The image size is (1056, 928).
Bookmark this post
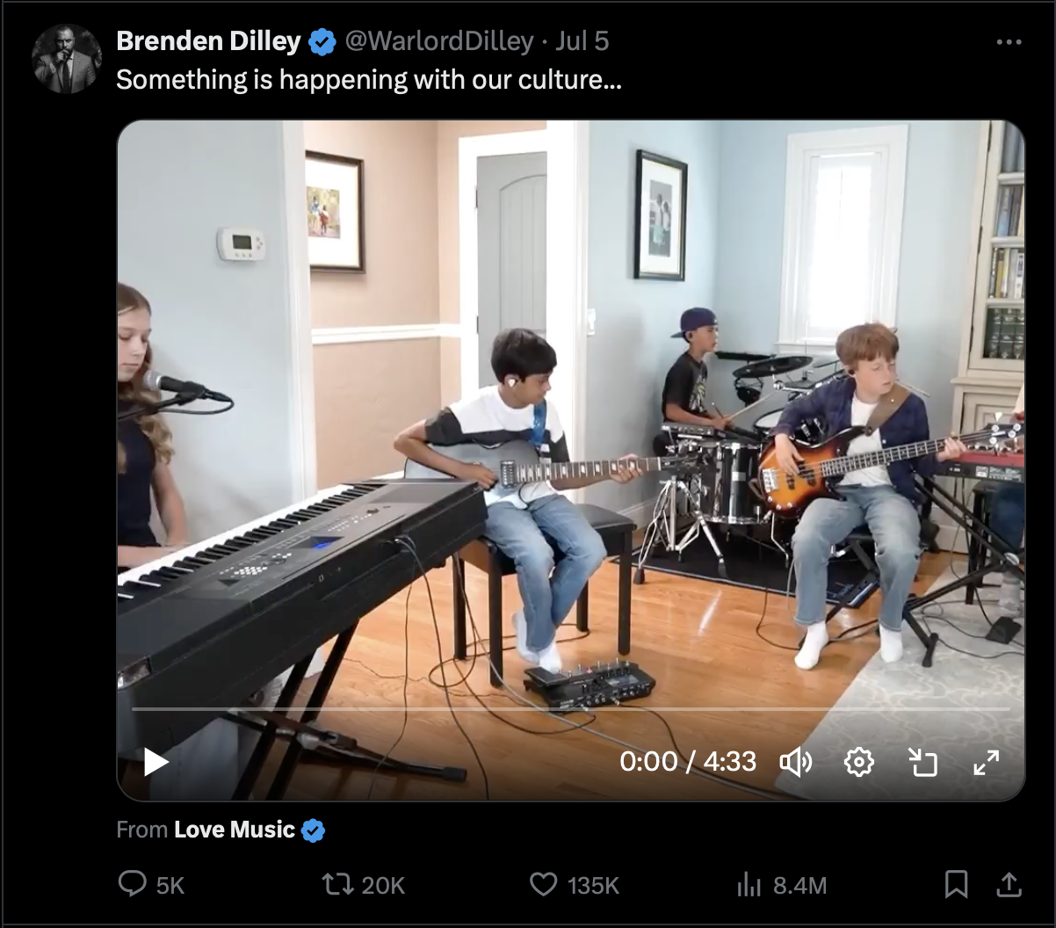tap(956, 883)
